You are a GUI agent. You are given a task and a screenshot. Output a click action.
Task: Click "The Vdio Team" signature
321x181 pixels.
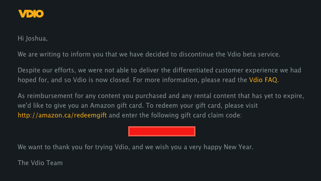(x=40, y=163)
